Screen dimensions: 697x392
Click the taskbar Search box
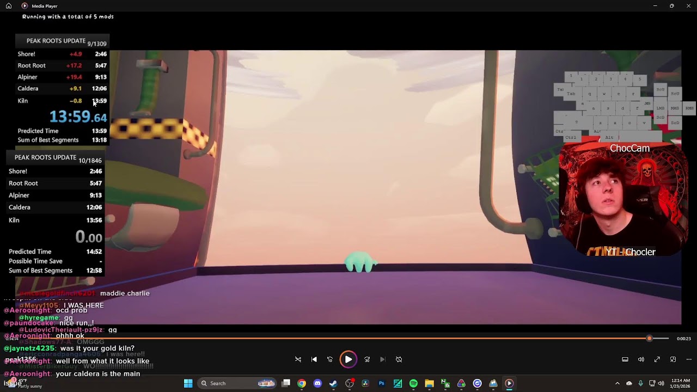[x=237, y=383]
